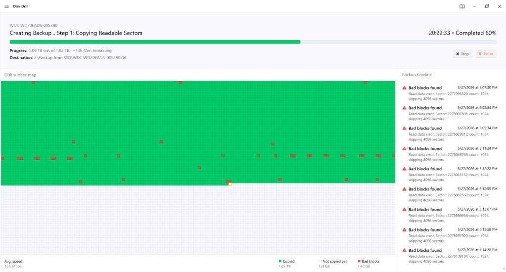Screen dimensions: 506x272
Task: Pause the backup process
Action: tap(486, 54)
